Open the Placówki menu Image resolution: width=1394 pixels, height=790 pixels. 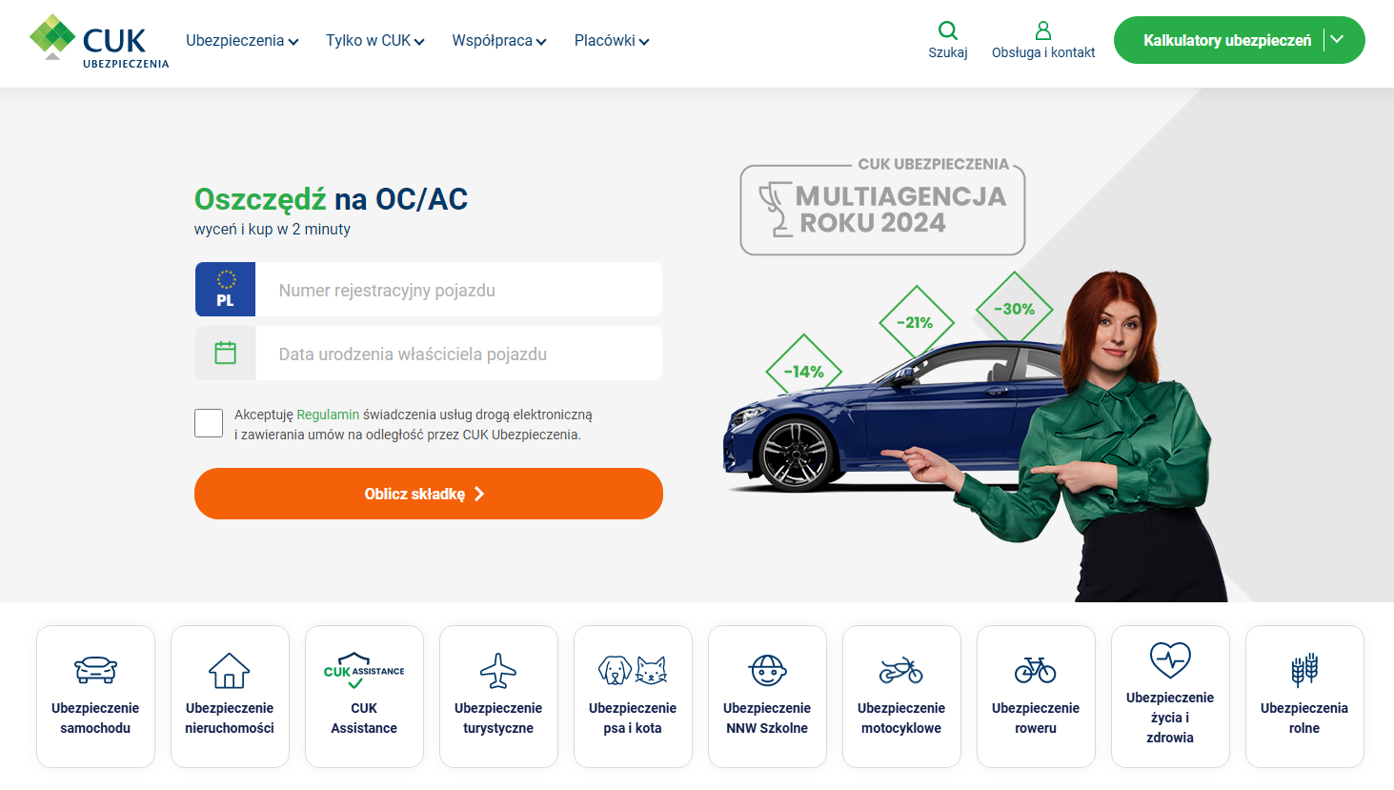[612, 41]
